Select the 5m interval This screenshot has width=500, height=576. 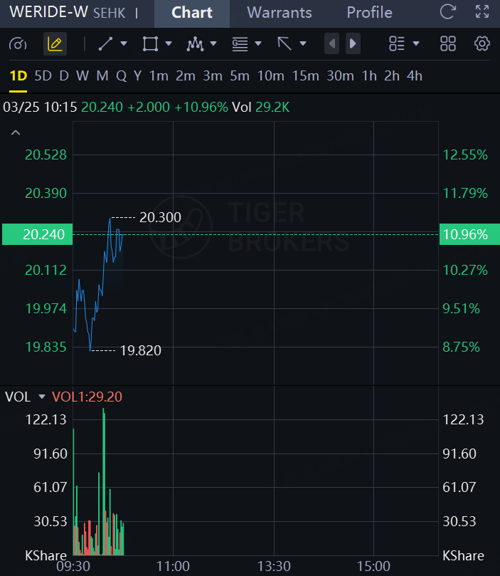click(240, 76)
